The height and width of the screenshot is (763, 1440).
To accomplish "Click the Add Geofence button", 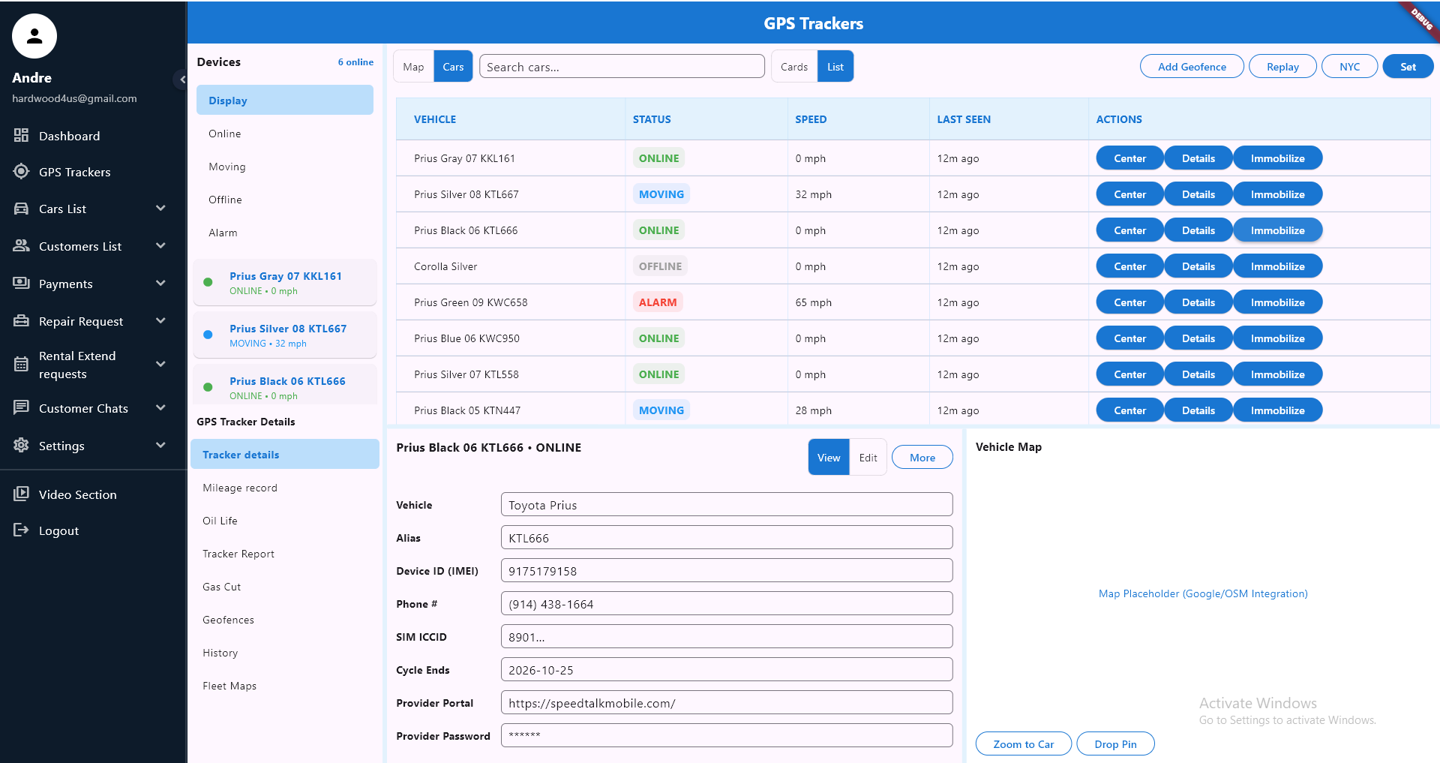I will pyautogui.click(x=1191, y=67).
